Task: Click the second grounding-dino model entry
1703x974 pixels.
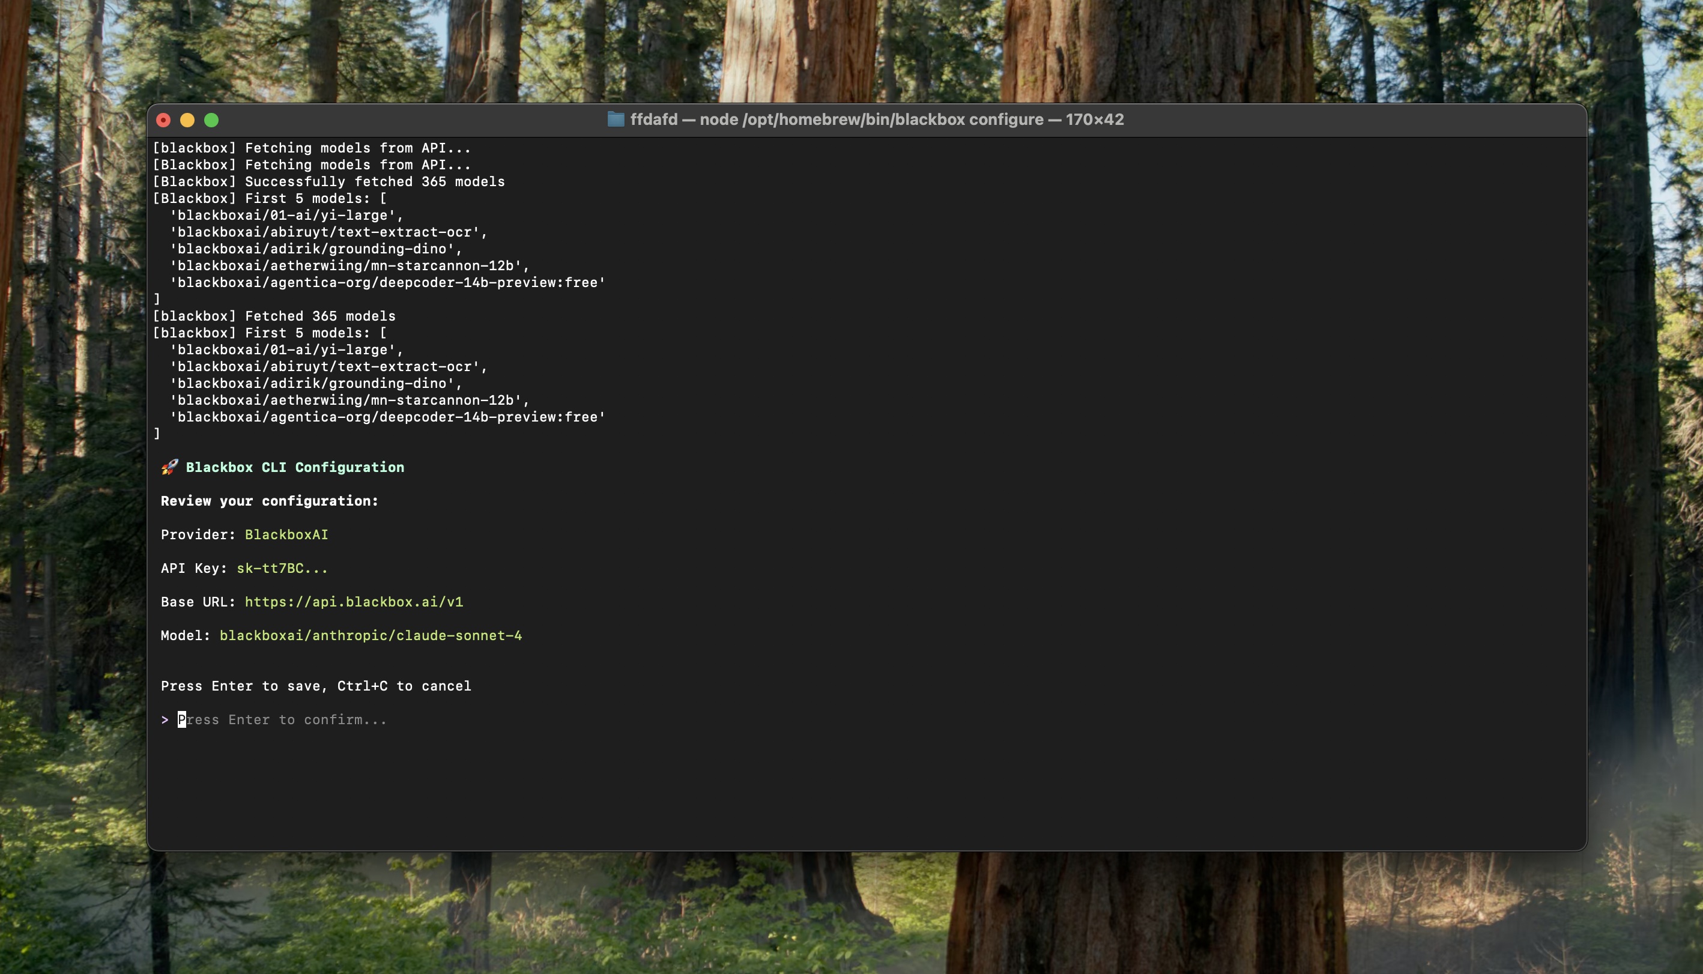Action: tap(316, 383)
